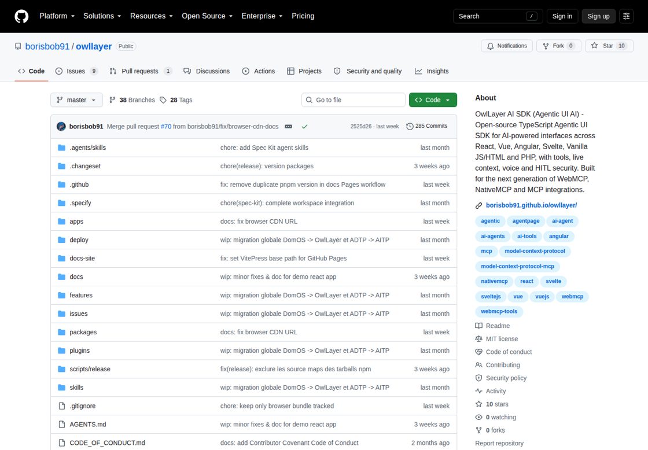Click the website link chain icon
The image size is (648, 450).
point(478,205)
